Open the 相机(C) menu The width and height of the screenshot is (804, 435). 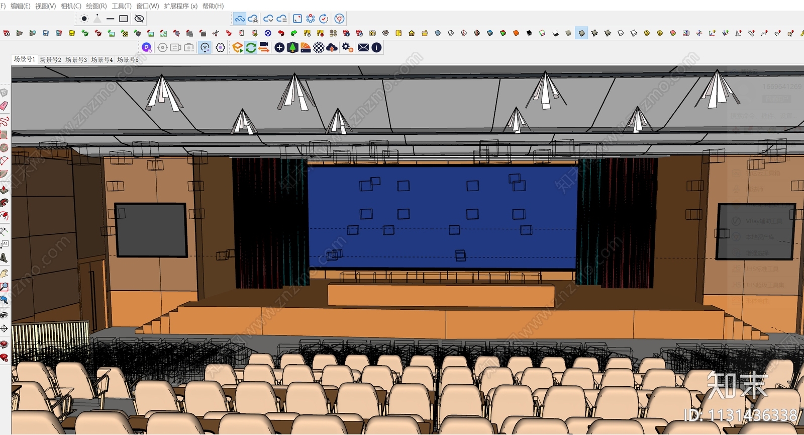pyautogui.click(x=71, y=6)
